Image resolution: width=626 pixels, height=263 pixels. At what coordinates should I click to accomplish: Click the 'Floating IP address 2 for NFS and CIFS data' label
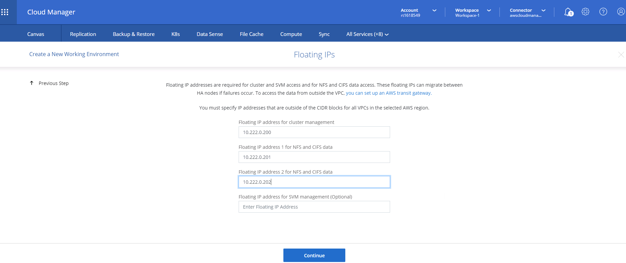[x=285, y=172]
